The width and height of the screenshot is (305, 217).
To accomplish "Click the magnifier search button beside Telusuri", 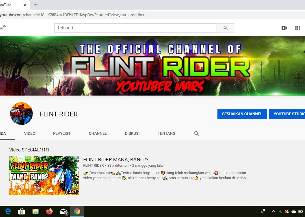I will pos(225,28).
